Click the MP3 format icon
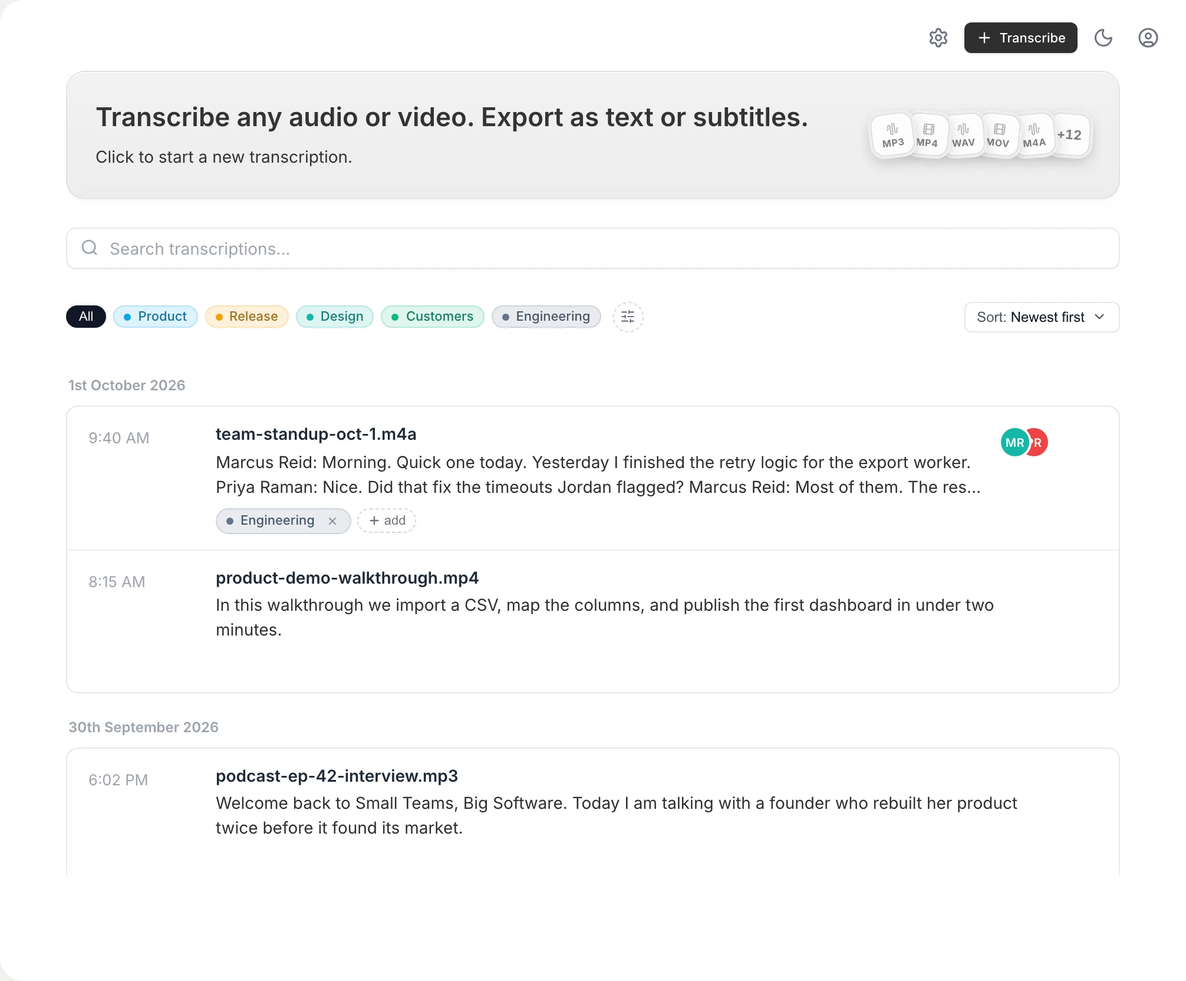This screenshot has width=1186, height=981. click(x=892, y=135)
